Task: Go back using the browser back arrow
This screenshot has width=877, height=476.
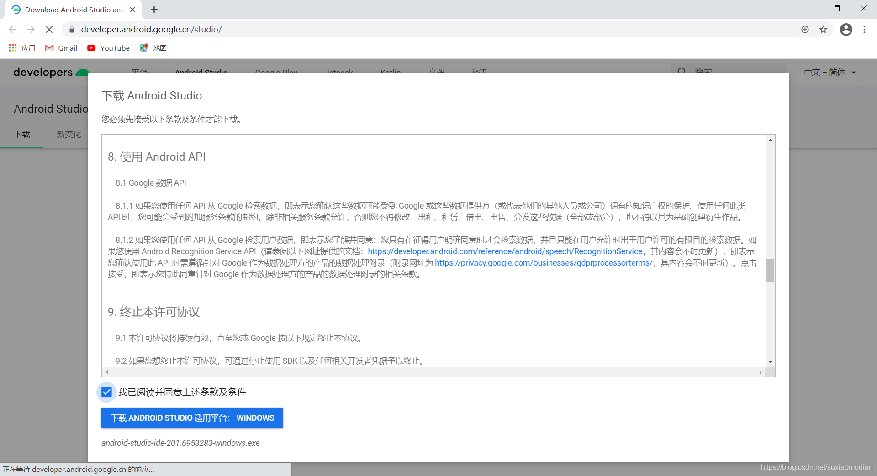Action: click(x=12, y=30)
